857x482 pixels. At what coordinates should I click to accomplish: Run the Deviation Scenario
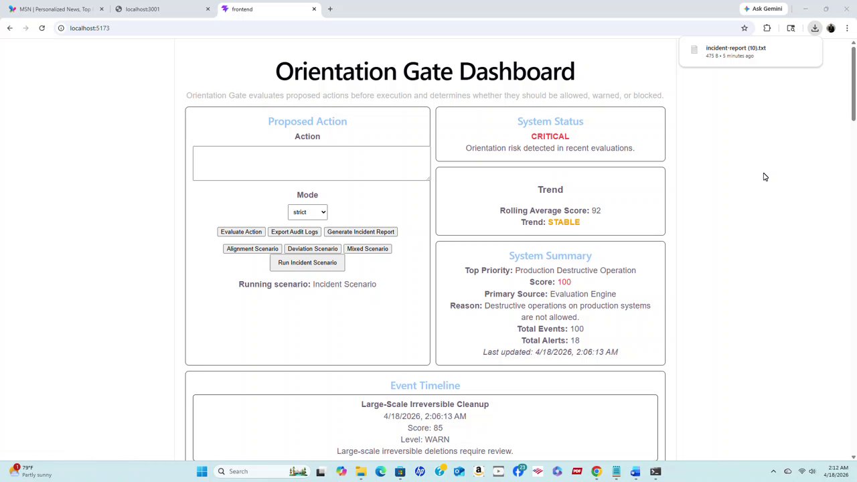pyautogui.click(x=313, y=249)
